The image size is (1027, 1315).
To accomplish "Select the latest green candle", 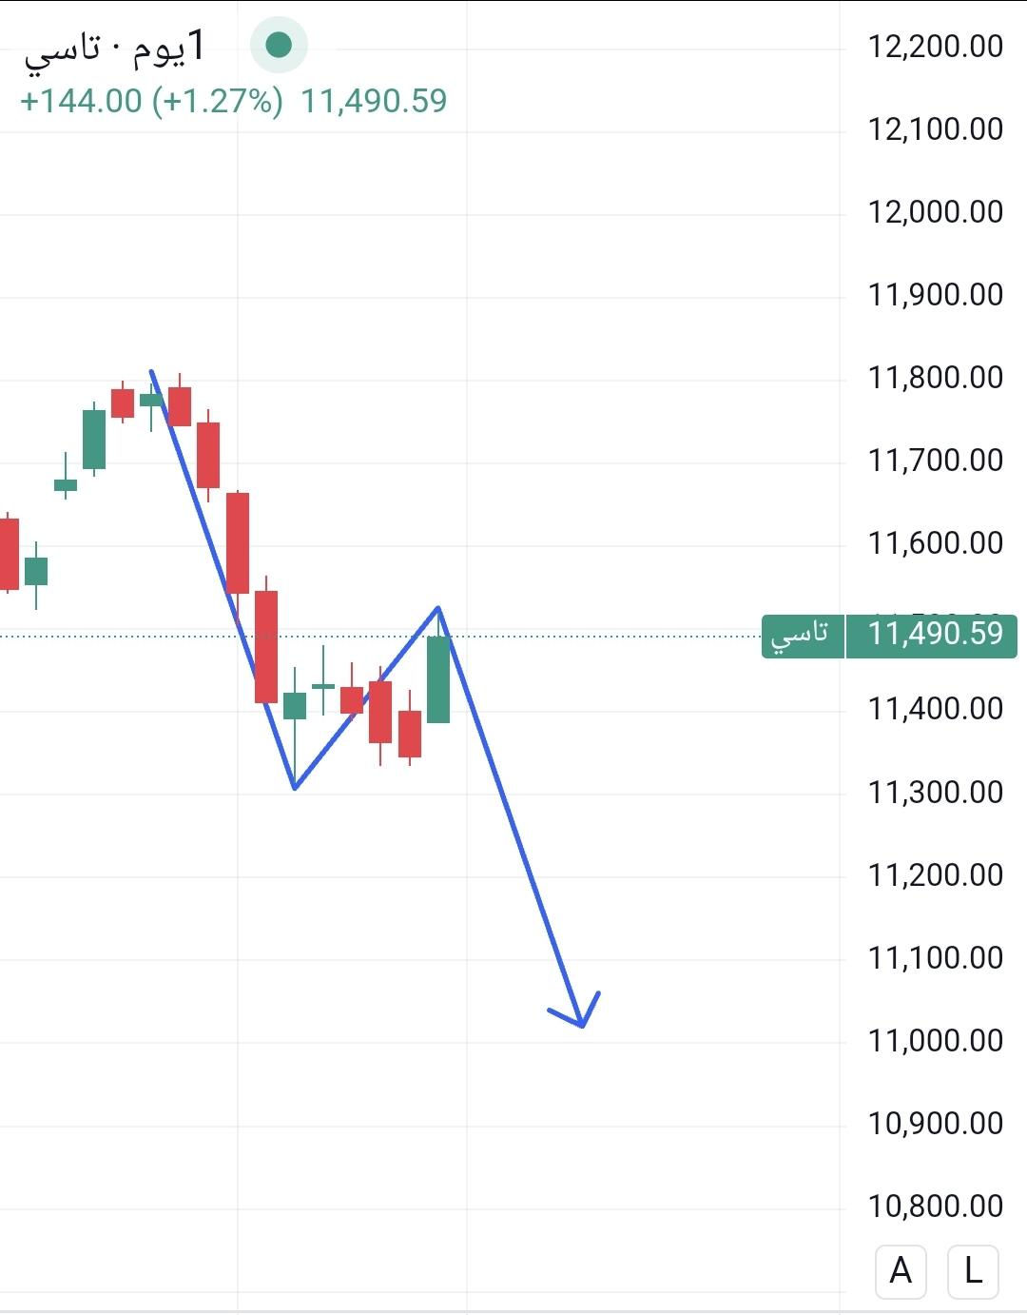I will click(438, 677).
